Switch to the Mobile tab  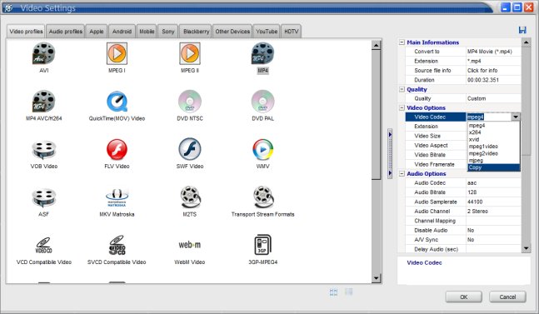pyautogui.click(x=147, y=32)
